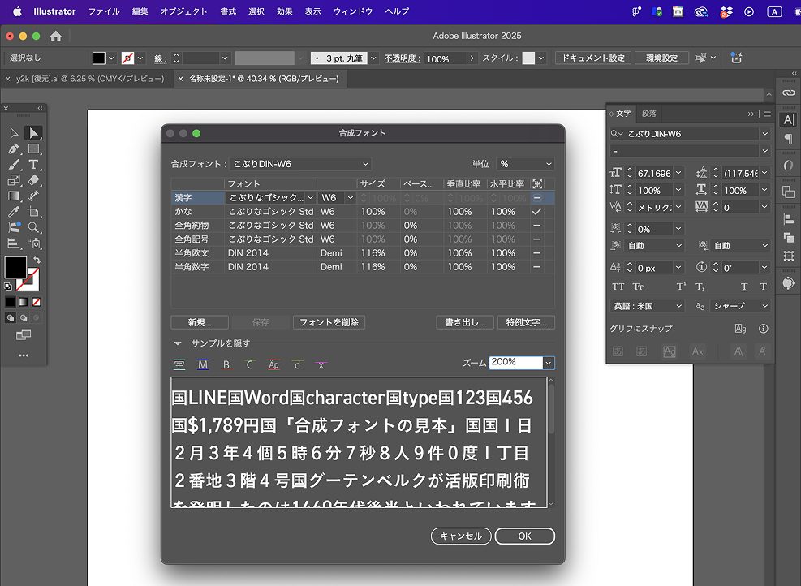Open the ズーム 200% dropdown arrow
Viewport: 801px width, 586px height.
tap(548, 363)
